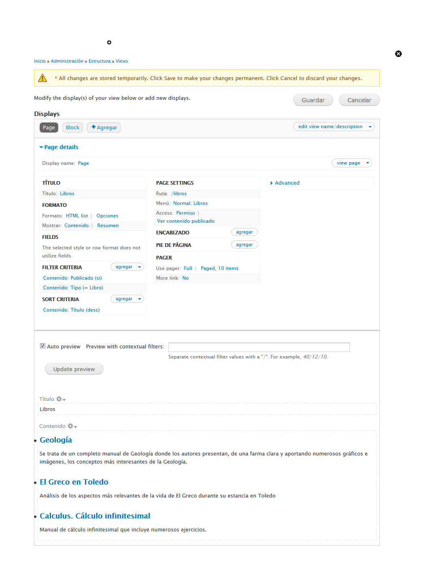Click the small plus icon above breadcrumb
The width and height of the screenshot is (430, 567).
109,42
